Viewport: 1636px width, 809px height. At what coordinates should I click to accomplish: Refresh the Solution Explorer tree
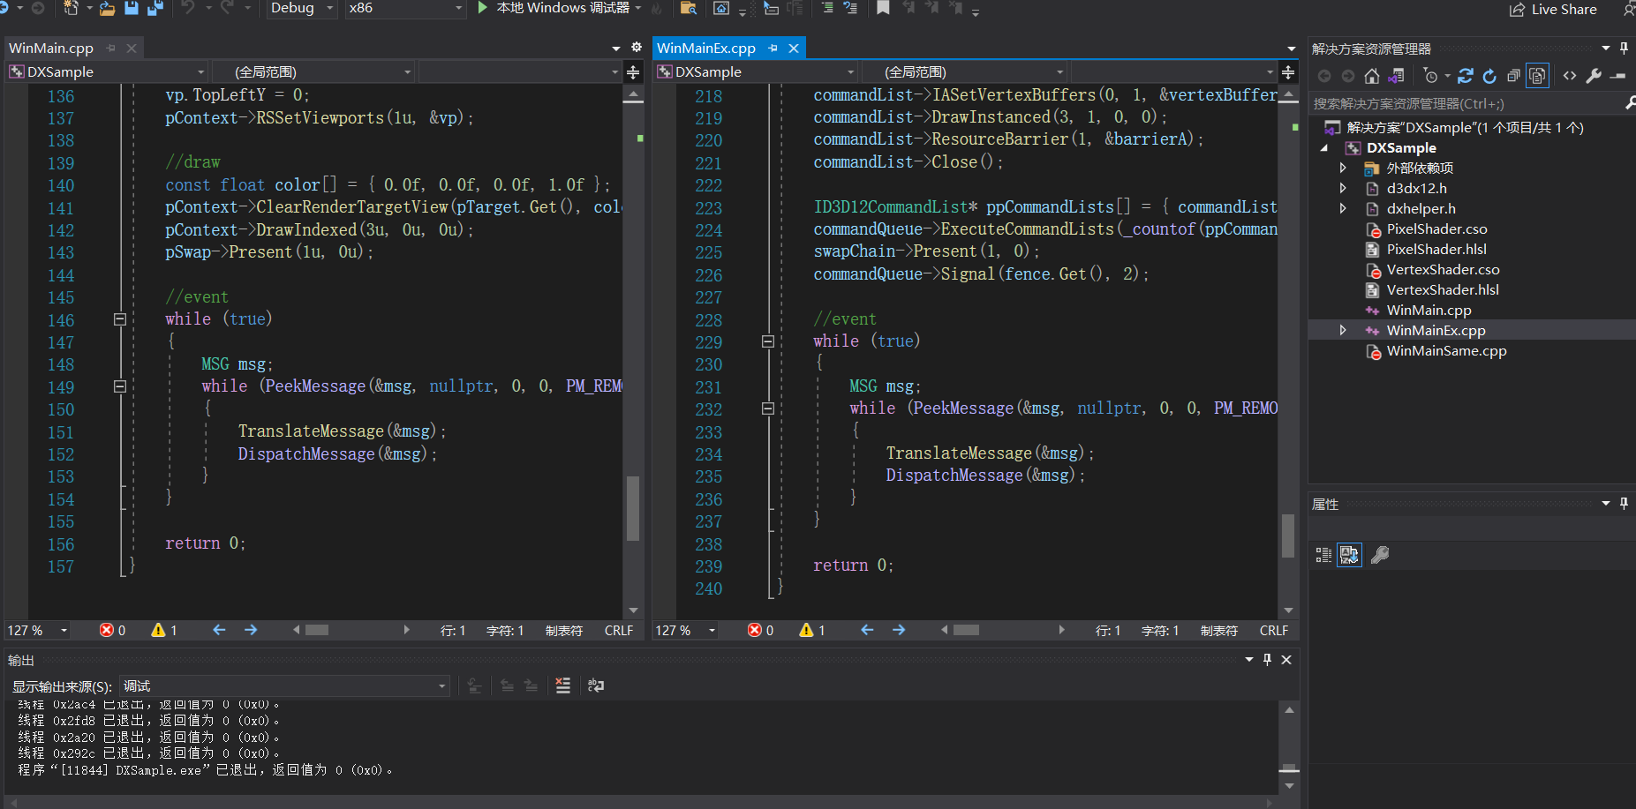[x=1489, y=76]
